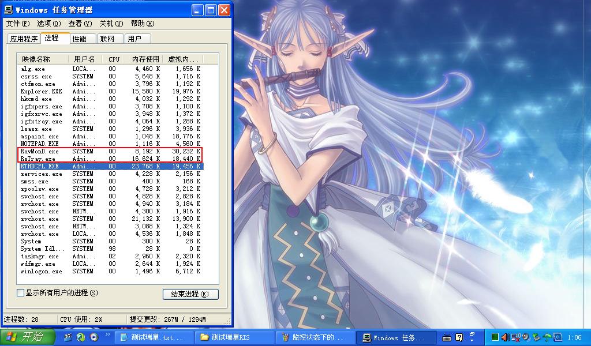Switch to the 应用程序 tab

coord(24,39)
